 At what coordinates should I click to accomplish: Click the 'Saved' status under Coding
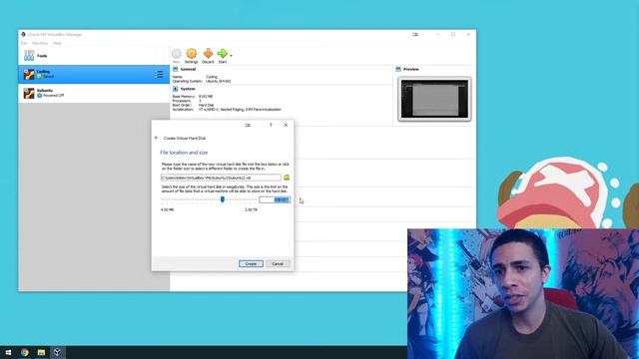pyautogui.click(x=48, y=77)
